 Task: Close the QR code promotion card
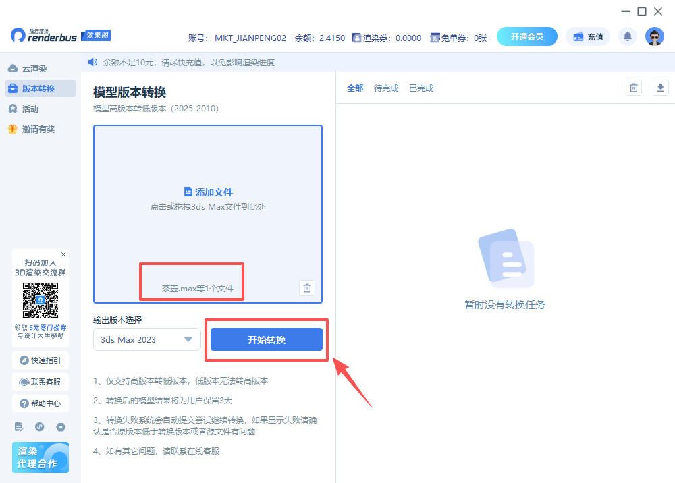(63, 254)
